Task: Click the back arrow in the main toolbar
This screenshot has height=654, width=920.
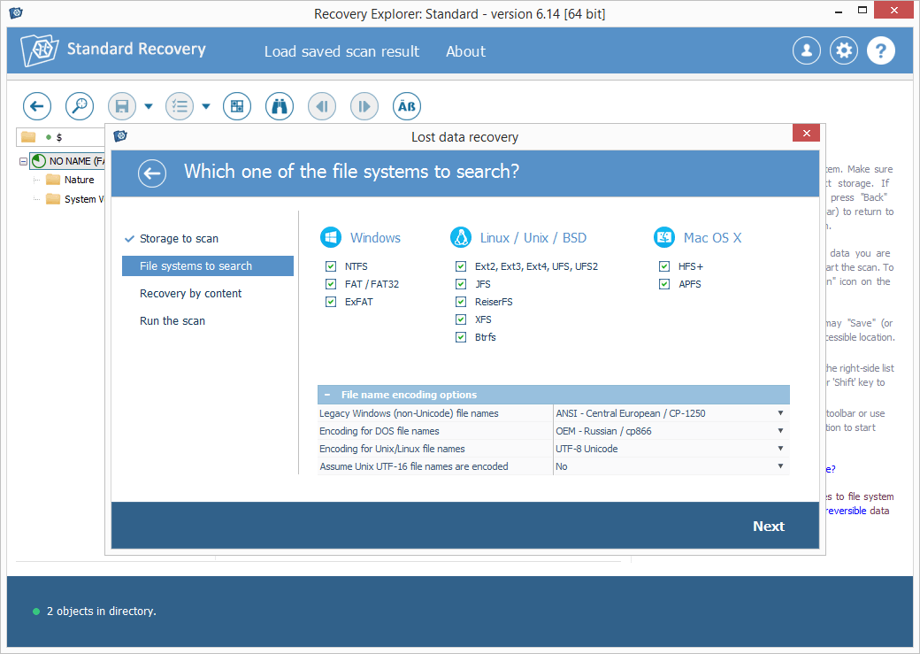Action: (37, 106)
